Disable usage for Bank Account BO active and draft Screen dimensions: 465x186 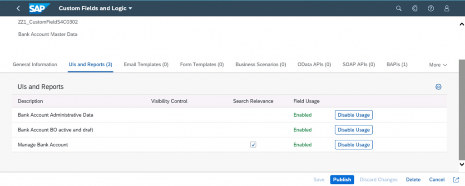tap(353, 130)
